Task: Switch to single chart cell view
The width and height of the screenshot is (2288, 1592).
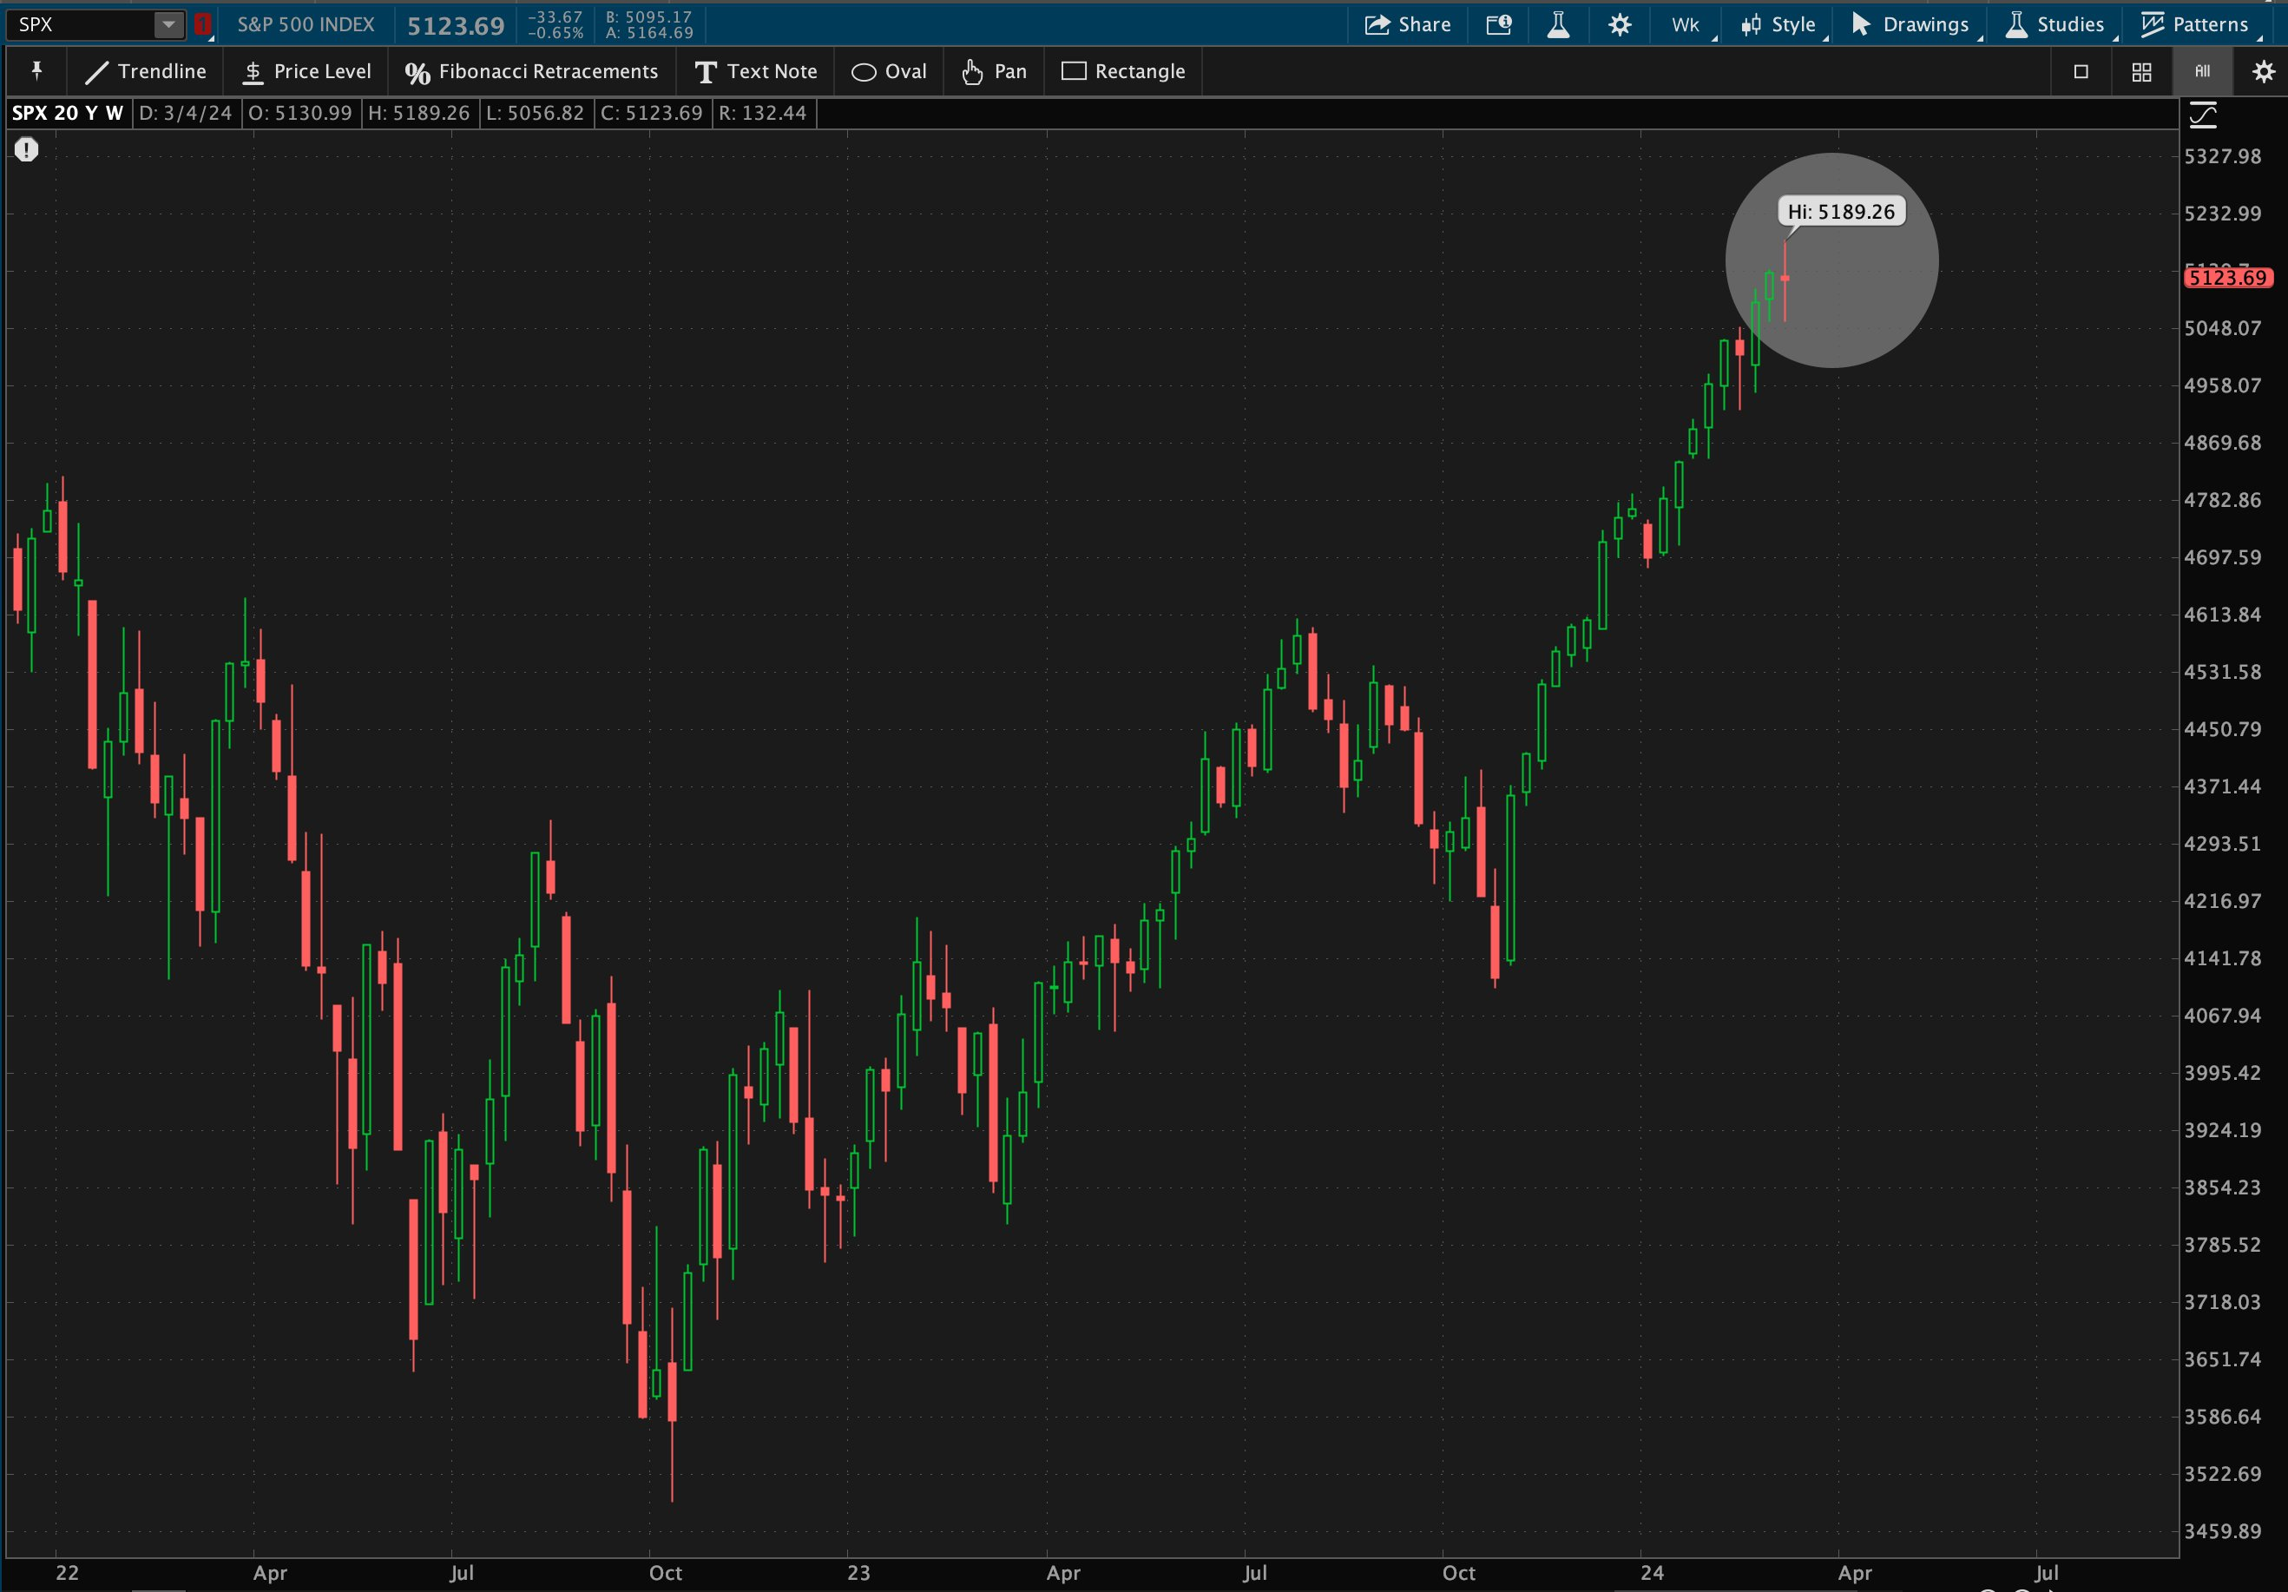Action: click(x=2081, y=72)
